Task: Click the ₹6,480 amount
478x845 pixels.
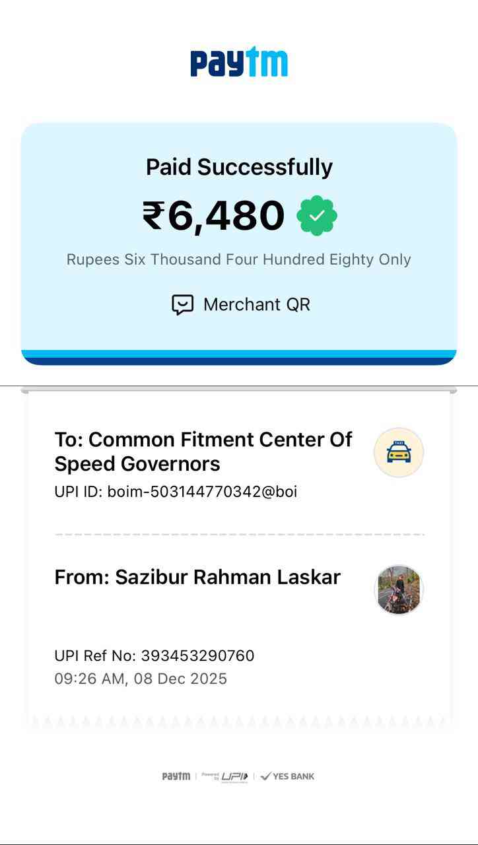Action: [x=214, y=216]
